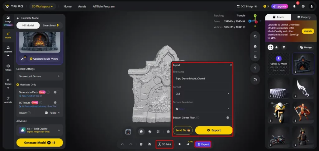319x151 pixels.
Task: Switch to the Property tab
Action: [304, 17]
